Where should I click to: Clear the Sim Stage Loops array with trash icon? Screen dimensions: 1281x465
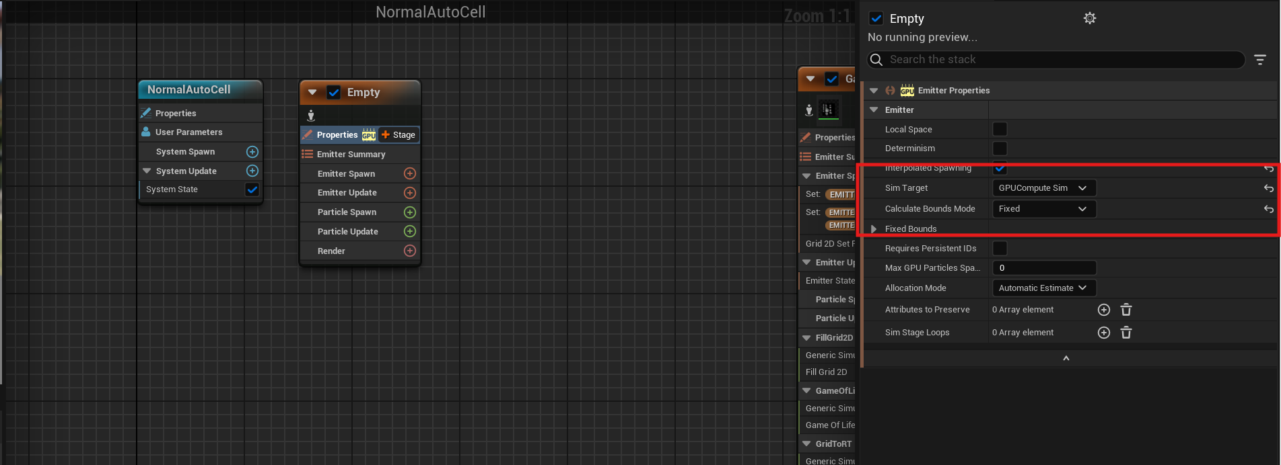click(x=1126, y=333)
